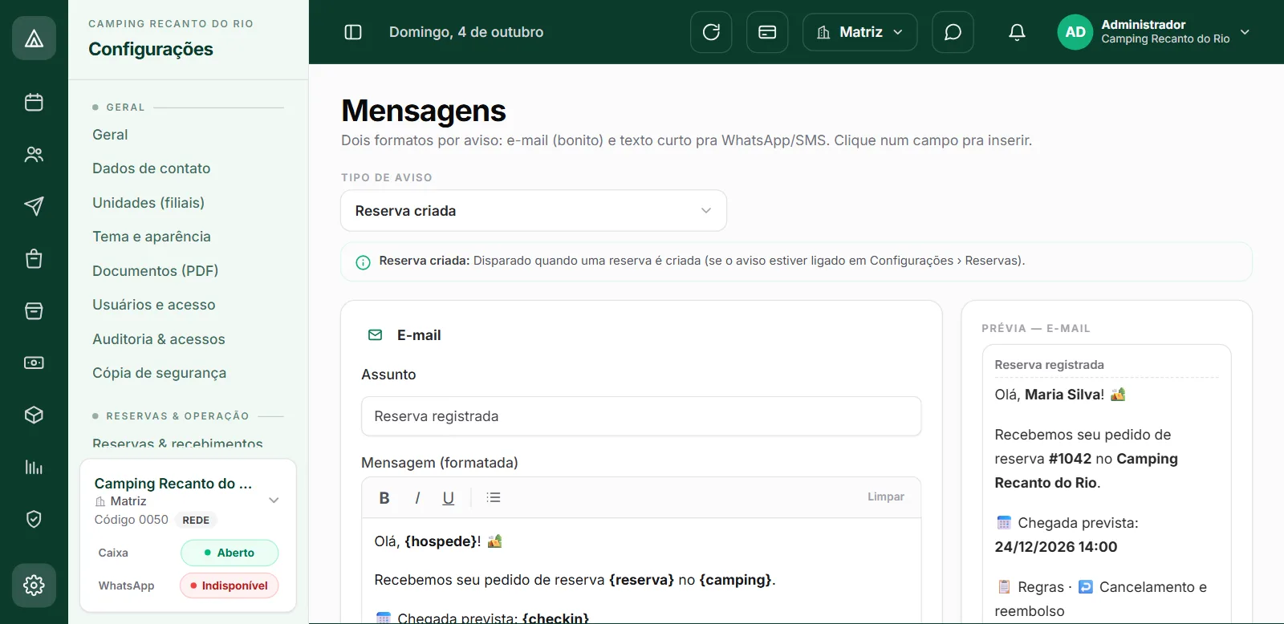Viewport: 1284px width, 624px height.
Task: Apply italic formatting in message editor
Action: coord(417,497)
